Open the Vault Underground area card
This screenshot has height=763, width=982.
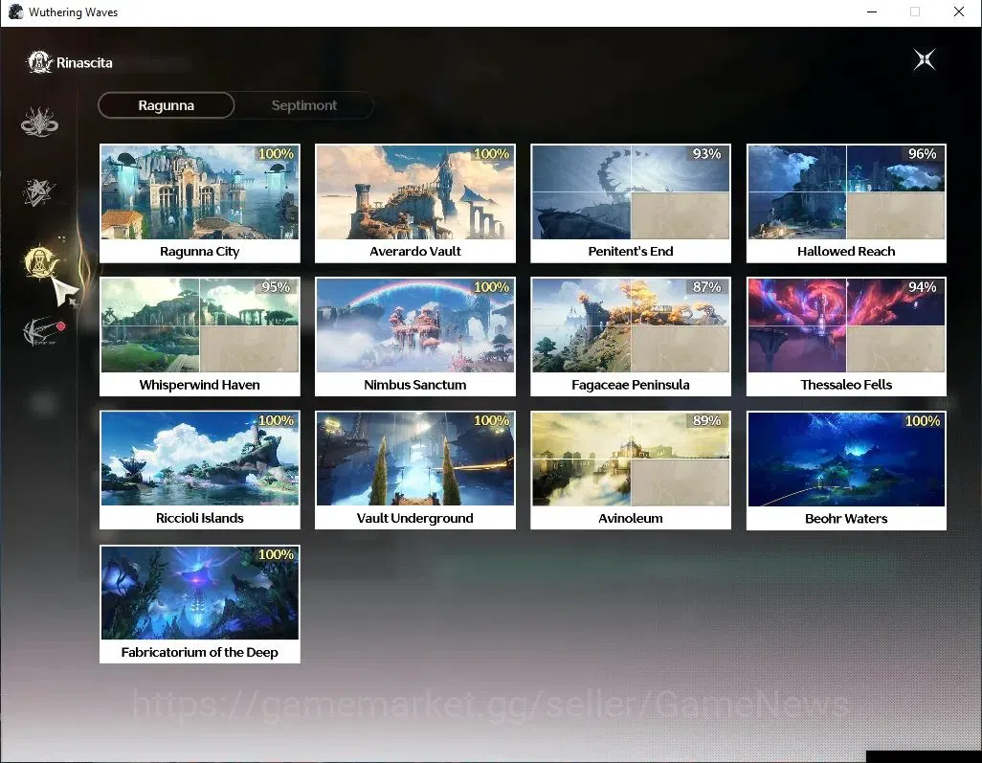(x=415, y=470)
